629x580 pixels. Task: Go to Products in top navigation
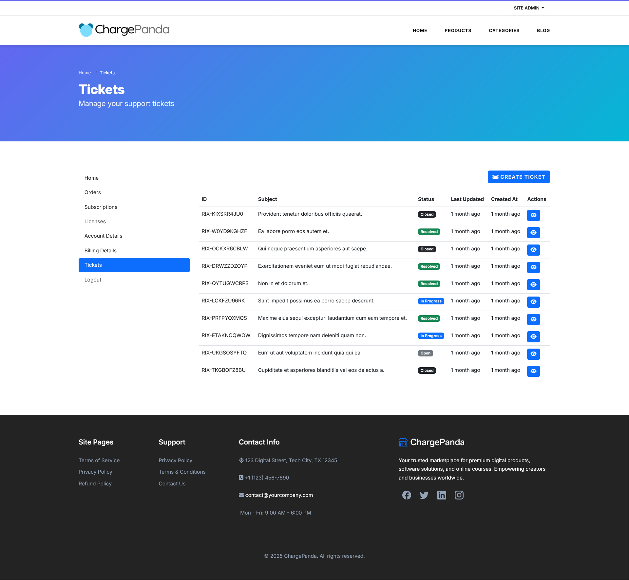tap(458, 30)
